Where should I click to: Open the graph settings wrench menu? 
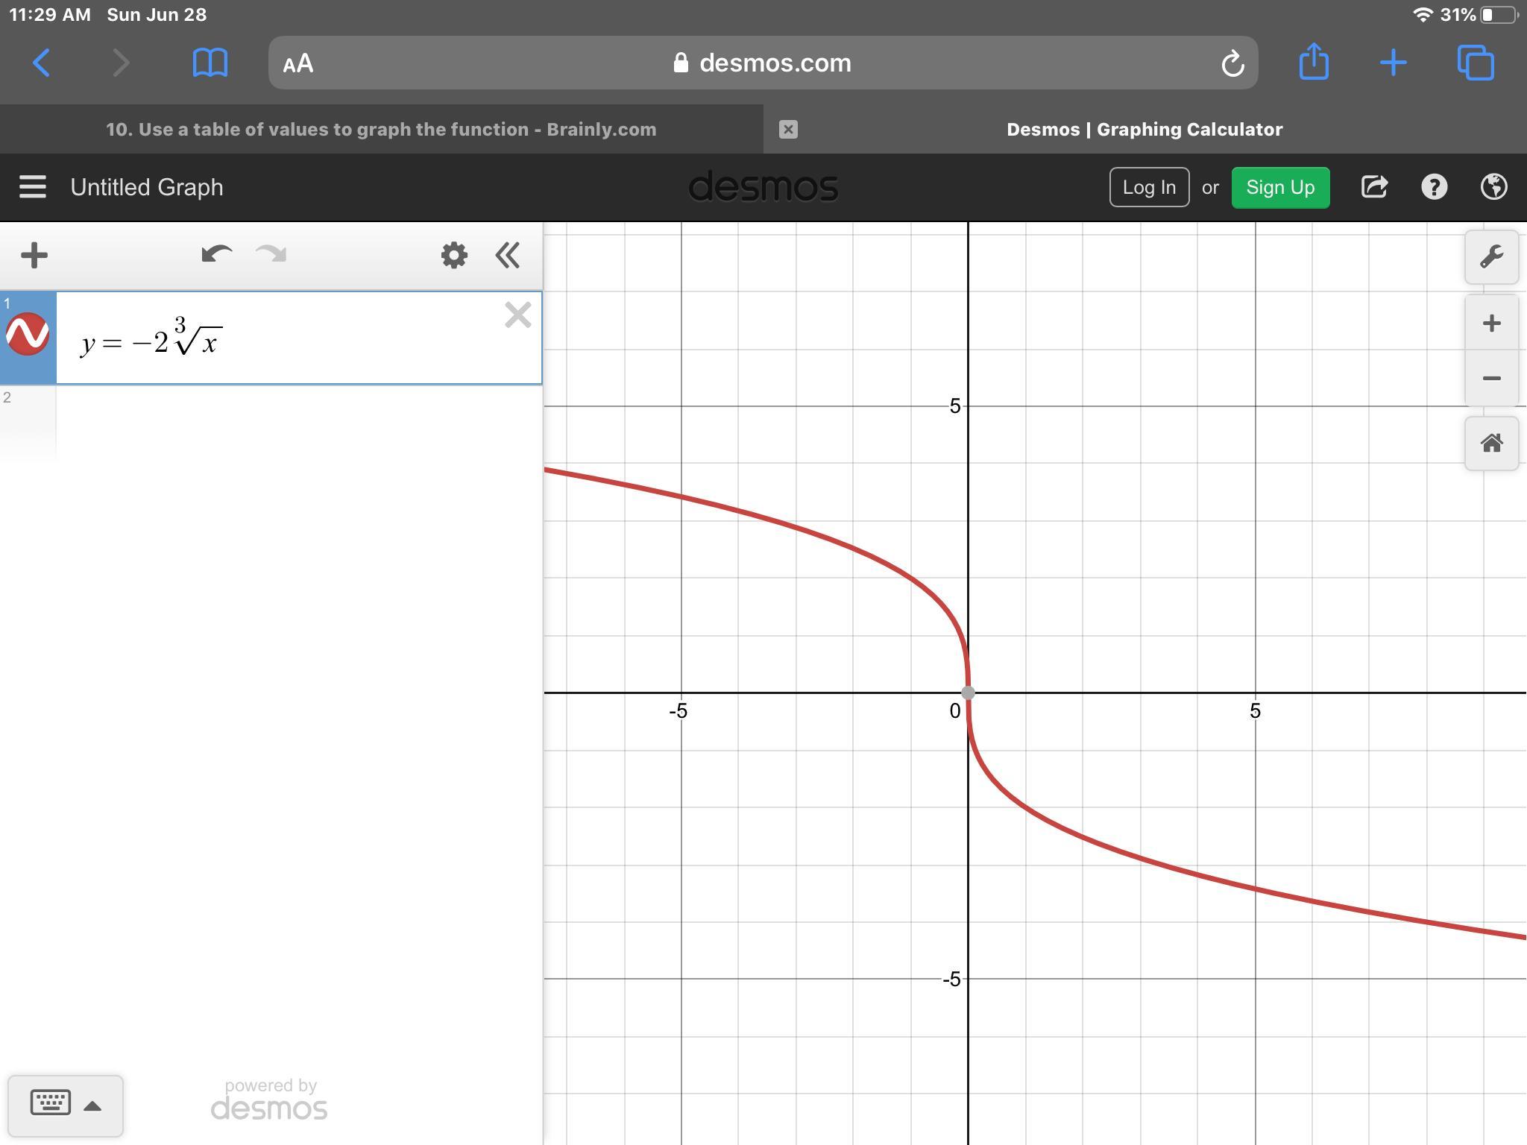[1491, 257]
